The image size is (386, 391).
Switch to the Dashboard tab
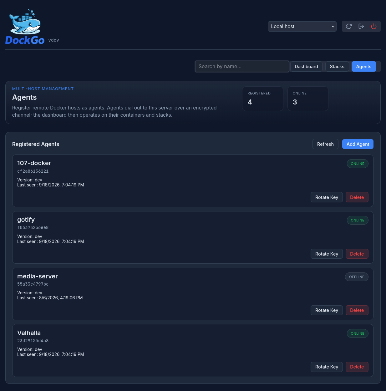306,66
